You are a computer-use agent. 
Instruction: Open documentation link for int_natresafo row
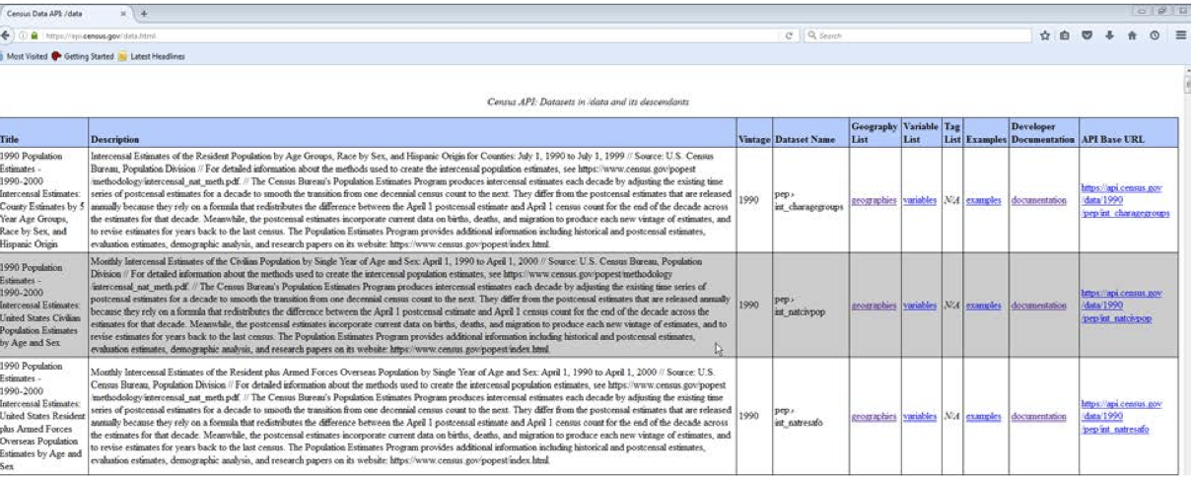(x=1039, y=417)
